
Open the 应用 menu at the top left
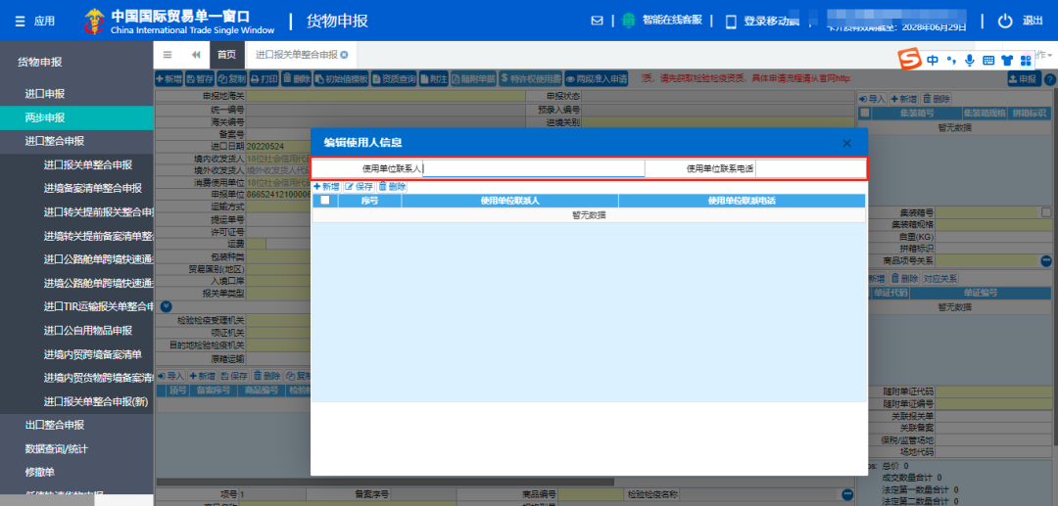pos(34,21)
